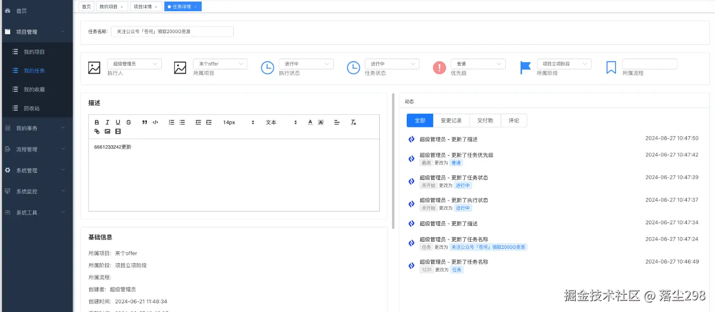Expand the 系统管理 sidebar menu
The image size is (715, 312).
tap(36, 170)
